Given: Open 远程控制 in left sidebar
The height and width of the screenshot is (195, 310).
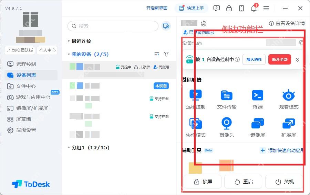Looking at the screenshot, I should tap(31, 64).
